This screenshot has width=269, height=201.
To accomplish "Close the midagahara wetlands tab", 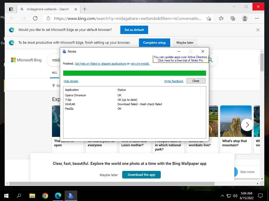I will pyautogui.click(x=76, y=9).
